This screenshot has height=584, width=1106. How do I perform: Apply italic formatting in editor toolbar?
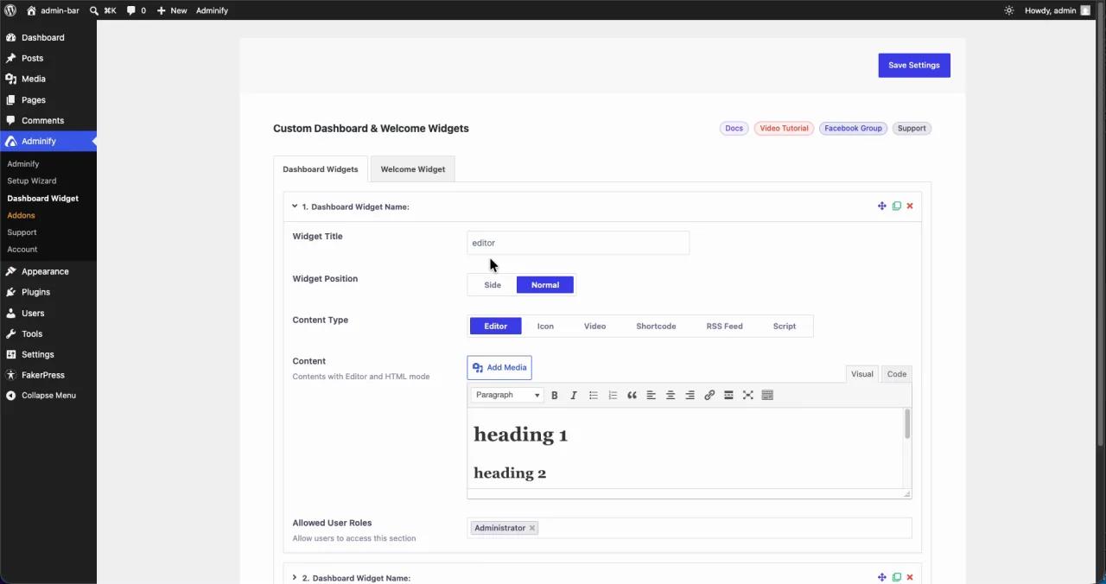pyautogui.click(x=573, y=395)
